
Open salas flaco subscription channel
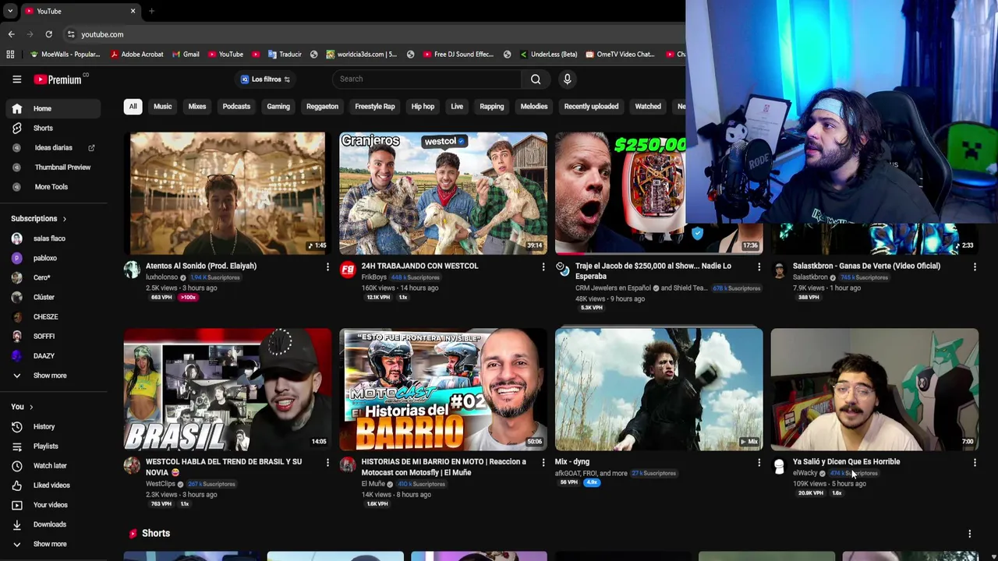pos(51,238)
